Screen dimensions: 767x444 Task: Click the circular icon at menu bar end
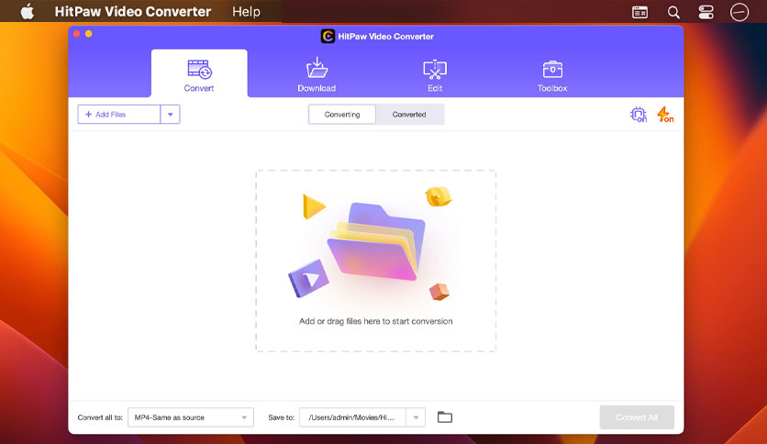[739, 12]
